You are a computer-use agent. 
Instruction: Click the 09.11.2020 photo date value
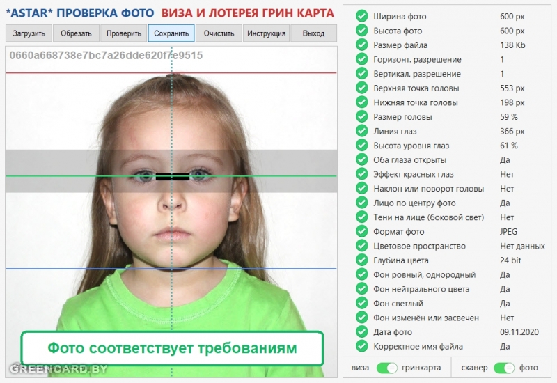pos(519,332)
